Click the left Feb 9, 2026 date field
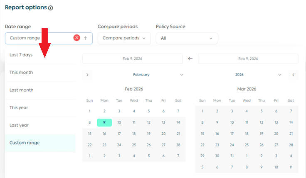This screenshot has height=178, width=306. (x=132, y=59)
